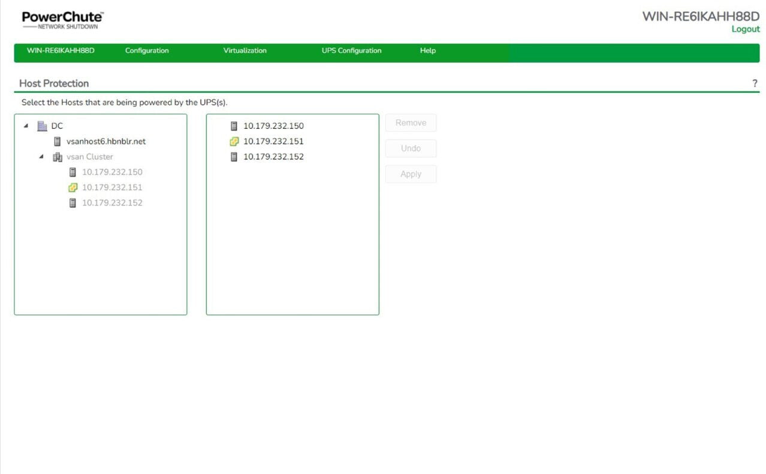Click the vsanhost6.hbnblr.net server icon
766x474 pixels.
point(58,141)
